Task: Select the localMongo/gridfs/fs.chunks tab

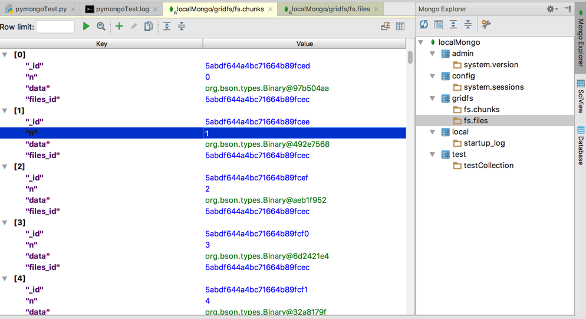Action: tap(220, 9)
